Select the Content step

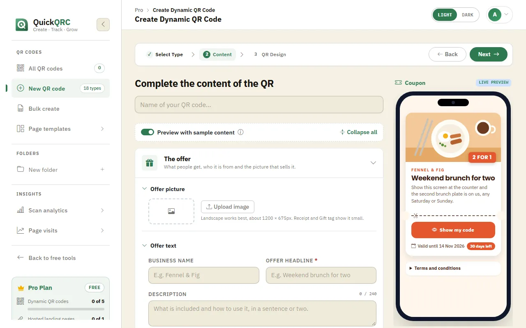click(217, 55)
